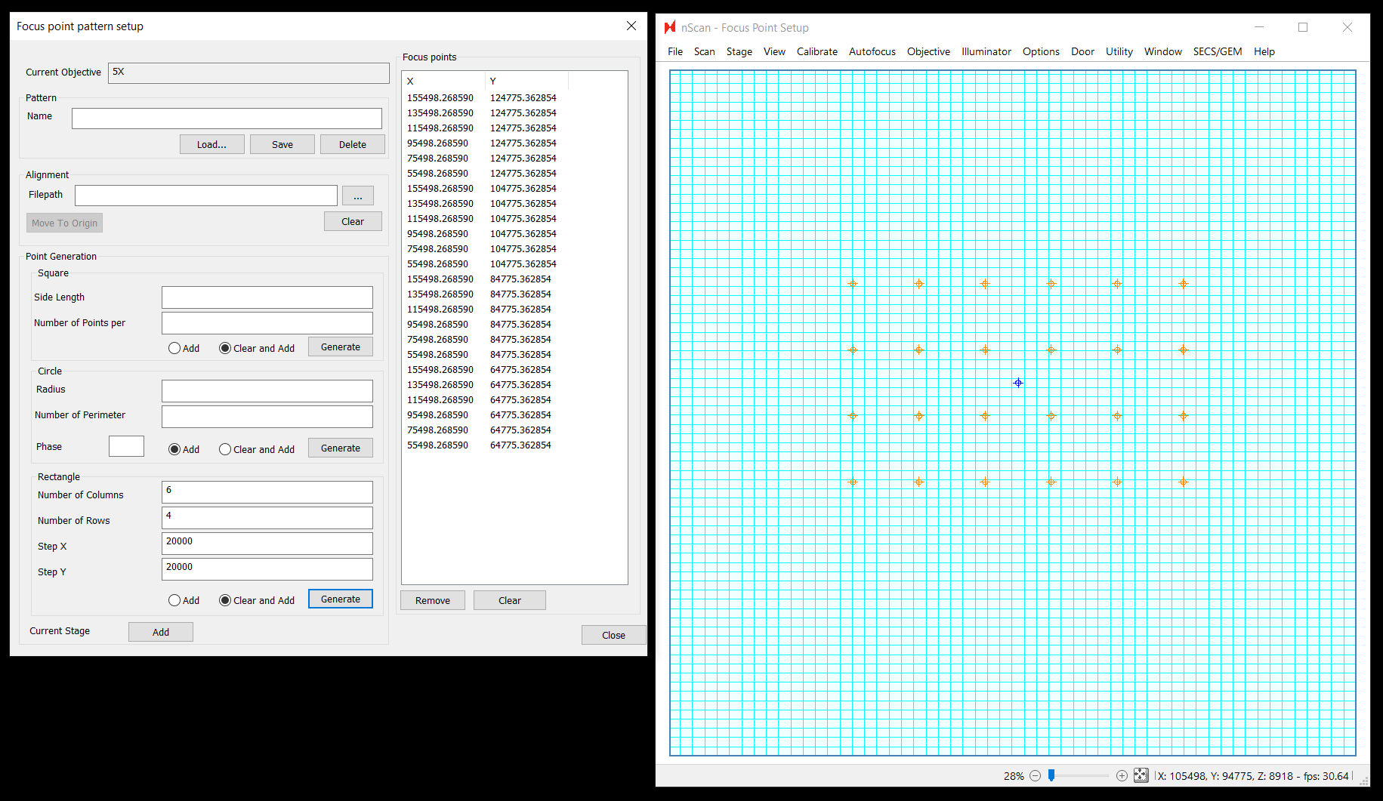Open the SECS/GEM menu
The height and width of the screenshot is (801, 1383).
click(x=1217, y=52)
